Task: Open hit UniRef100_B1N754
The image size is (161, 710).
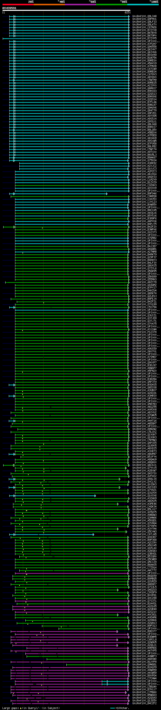Action: coord(144,58)
